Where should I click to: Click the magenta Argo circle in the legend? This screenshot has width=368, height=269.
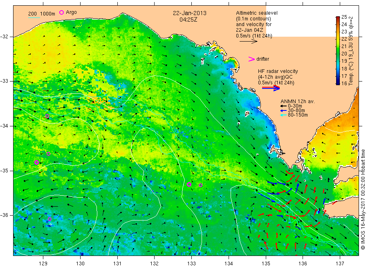tap(61, 12)
